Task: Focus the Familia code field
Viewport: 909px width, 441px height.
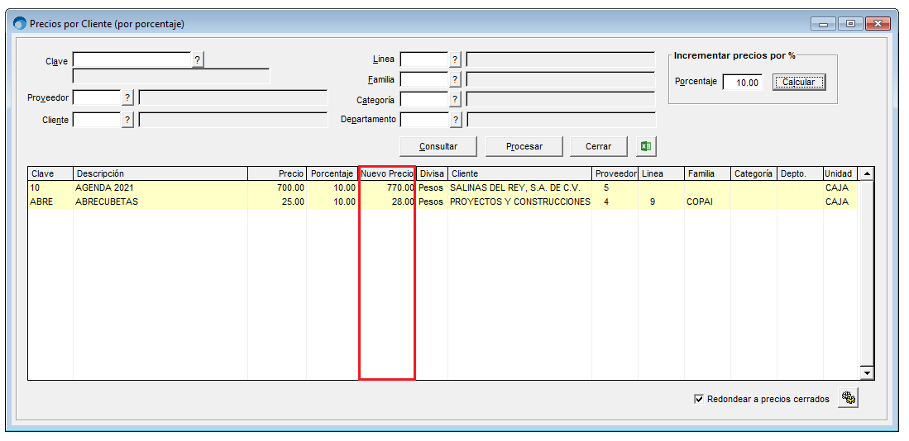Action: (423, 79)
